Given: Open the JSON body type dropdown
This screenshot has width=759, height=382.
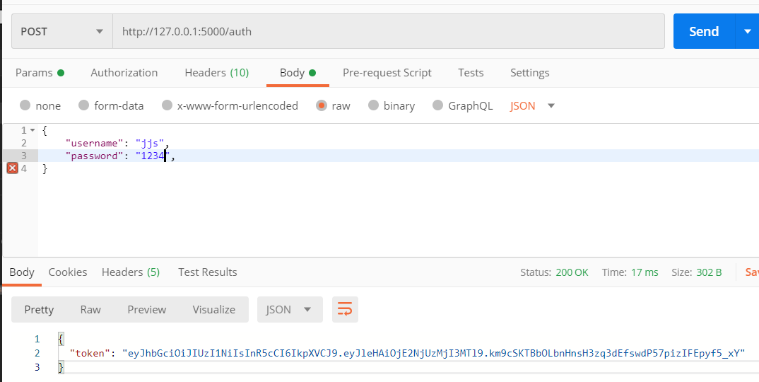Looking at the screenshot, I should (532, 105).
